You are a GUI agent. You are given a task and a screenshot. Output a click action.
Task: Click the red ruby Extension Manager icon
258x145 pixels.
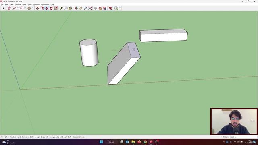[110, 8]
